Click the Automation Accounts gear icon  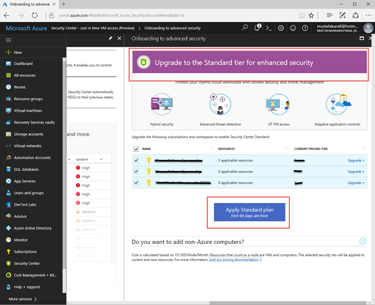pyautogui.click(x=8, y=157)
